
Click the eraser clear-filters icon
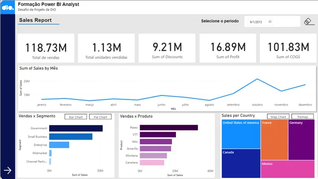pyautogui.click(x=309, y=21)
